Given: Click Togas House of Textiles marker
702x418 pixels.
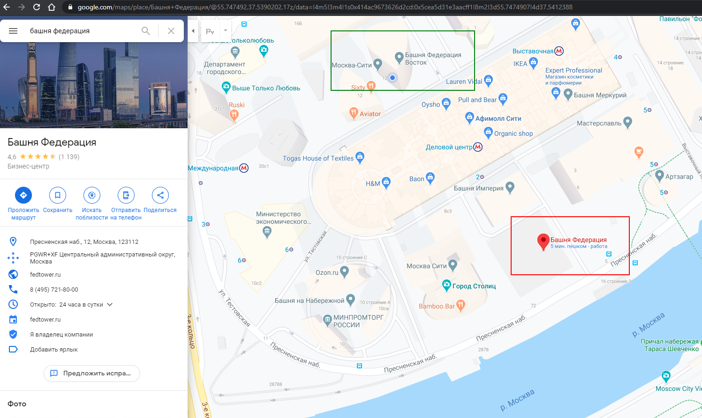Looking at the screenshot, I should click(x=360, y=158).
